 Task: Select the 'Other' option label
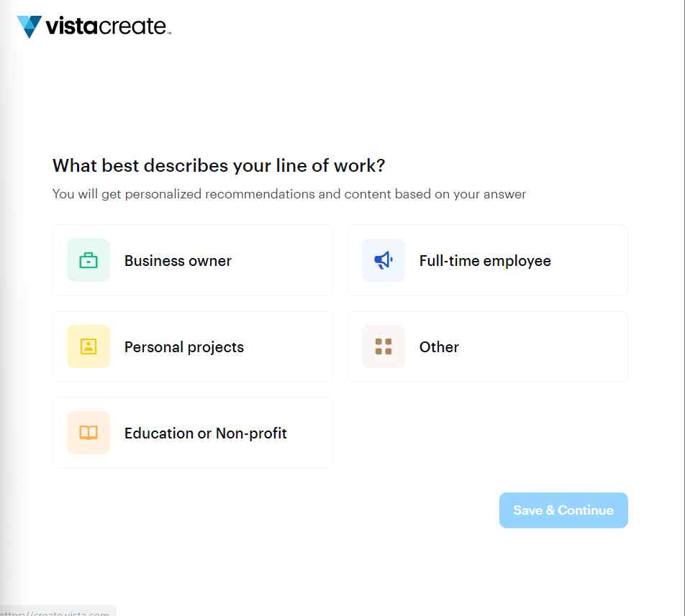(x=439, y=347)
